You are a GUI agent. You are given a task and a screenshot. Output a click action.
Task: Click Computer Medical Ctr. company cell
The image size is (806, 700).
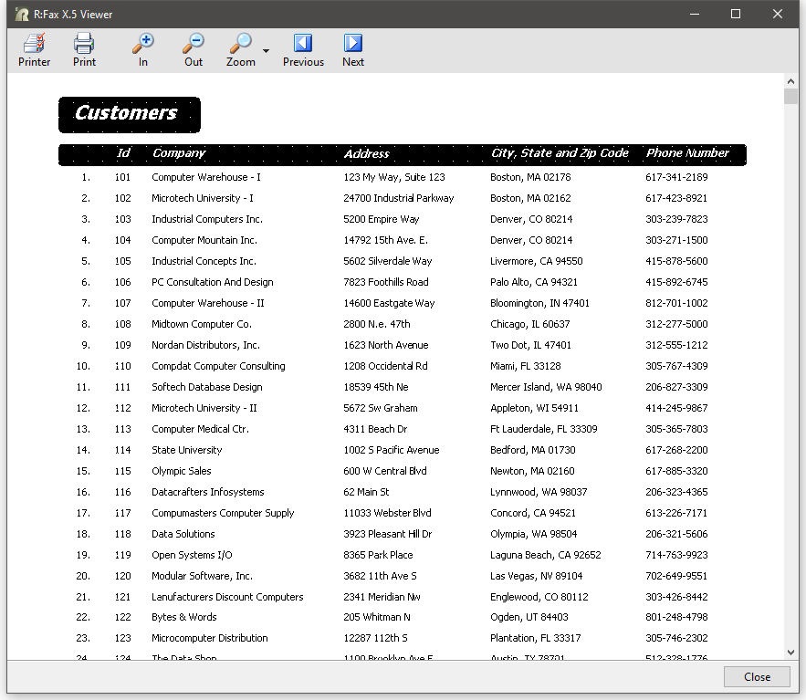tap(201, 429)
